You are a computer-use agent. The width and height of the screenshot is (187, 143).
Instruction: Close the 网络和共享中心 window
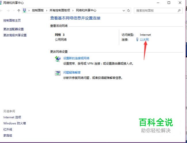[x=180, y=3]
